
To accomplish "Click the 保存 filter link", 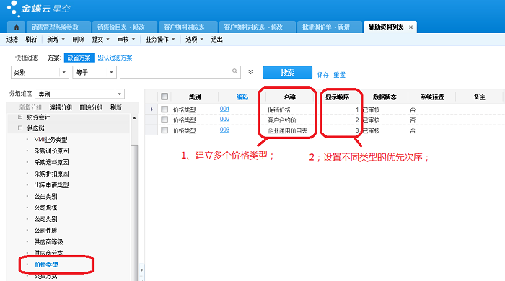I will tap(322, 75).
